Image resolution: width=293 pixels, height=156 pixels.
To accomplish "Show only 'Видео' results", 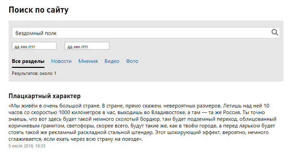I will 112,61.
